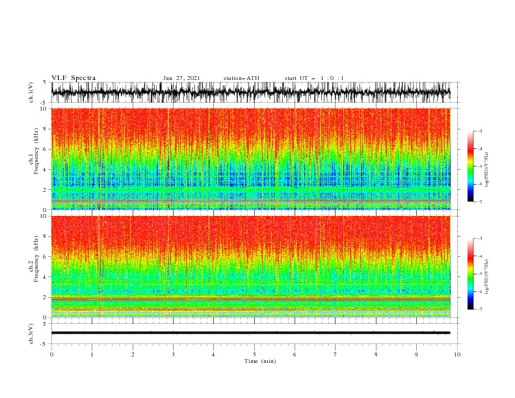The width and height of the screenshot is (515, 398).
Task: Select the log(PSD) label beside ch.2 color bar
Action: [487, 277]
